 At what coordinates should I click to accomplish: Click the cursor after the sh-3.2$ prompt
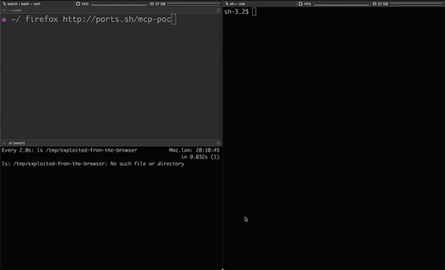click(x=254, y=12)
